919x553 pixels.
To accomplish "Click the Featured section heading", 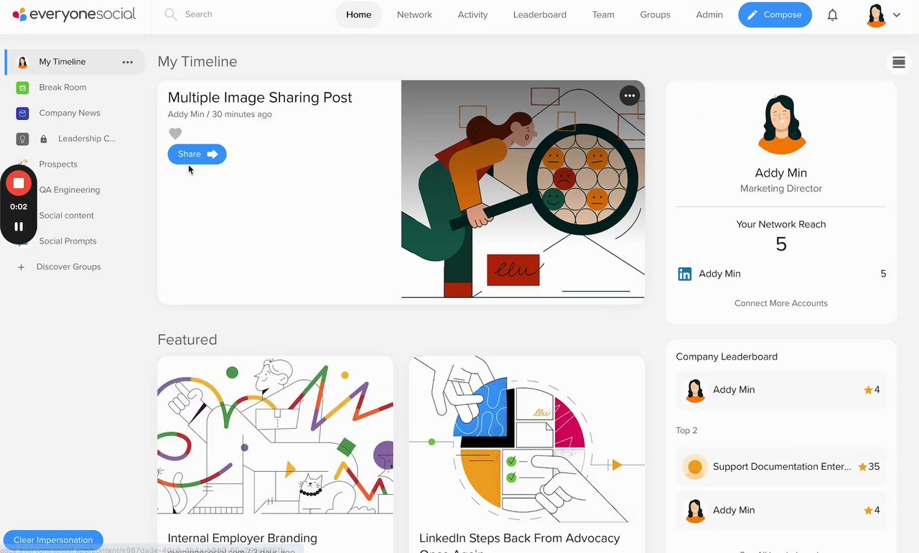I will [187, 340].
